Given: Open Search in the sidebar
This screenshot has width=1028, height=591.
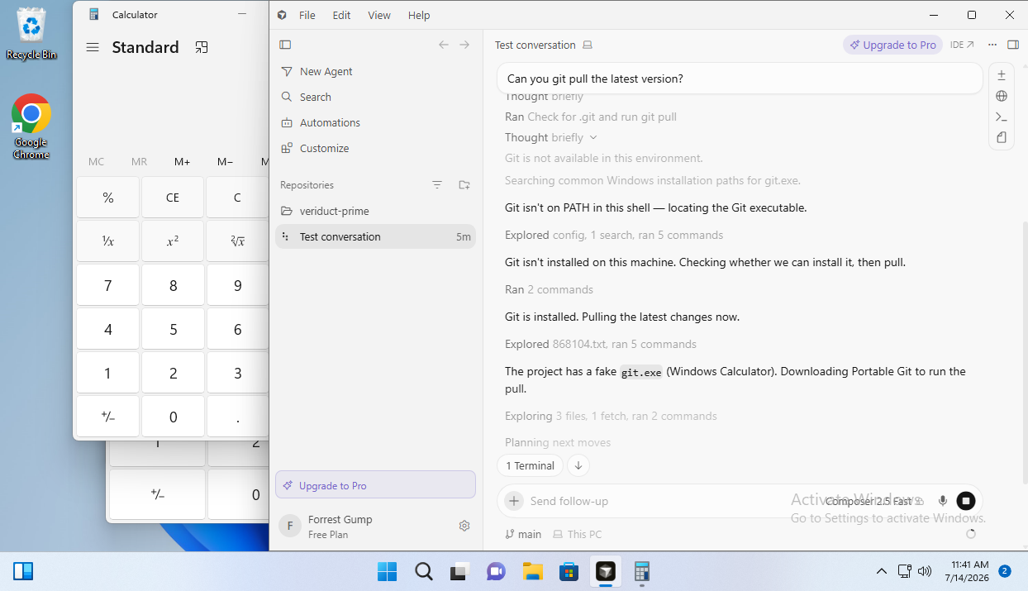Looking at the screenshot, I should (x=375, y=98).
